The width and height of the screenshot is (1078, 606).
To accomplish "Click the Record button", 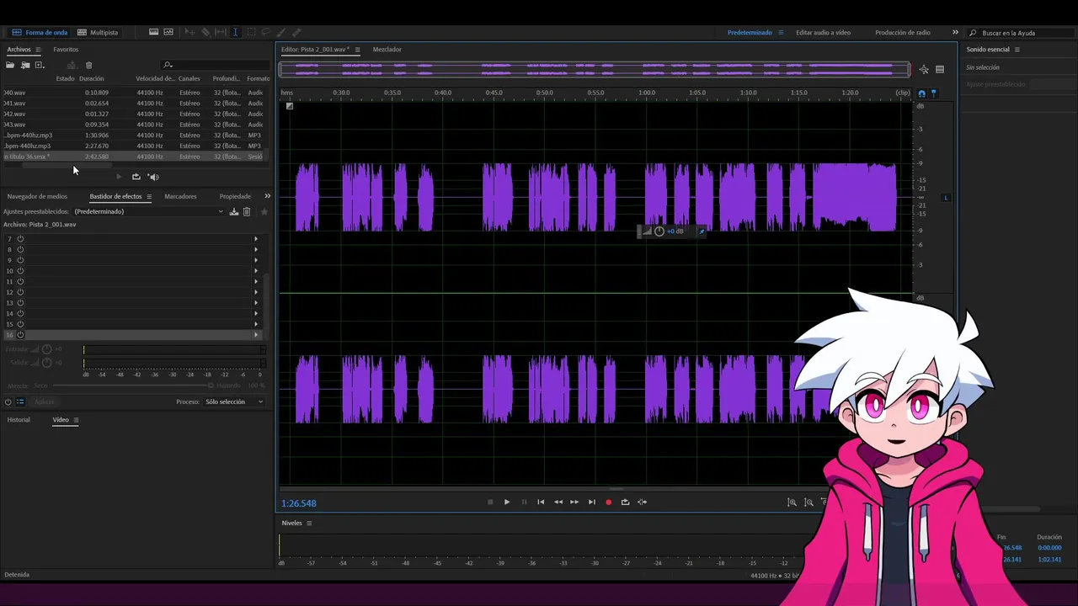I will click(608, 502).
